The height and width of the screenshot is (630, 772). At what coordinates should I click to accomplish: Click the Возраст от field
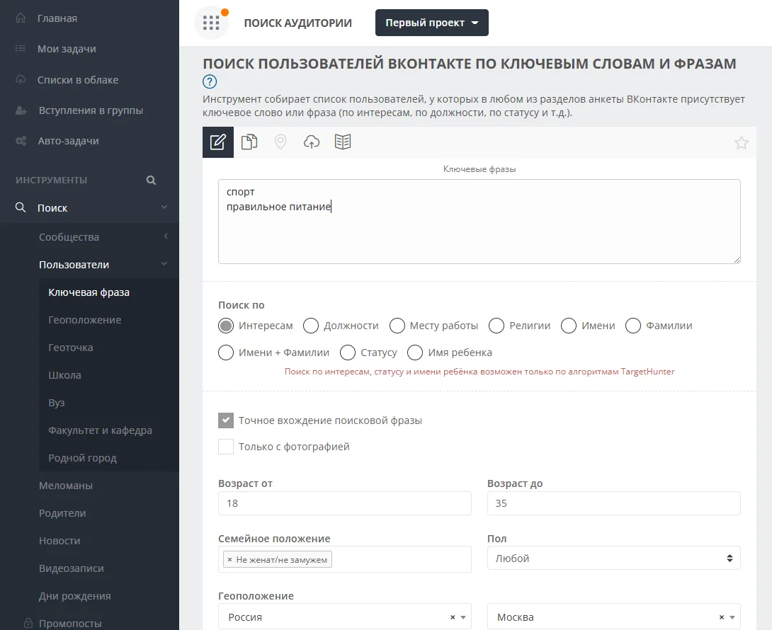click(345, 503)
